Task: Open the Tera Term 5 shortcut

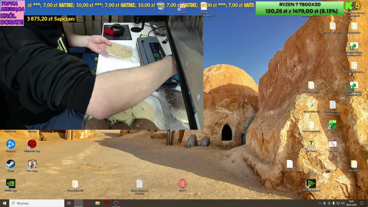Action: [x=311, y=146]
